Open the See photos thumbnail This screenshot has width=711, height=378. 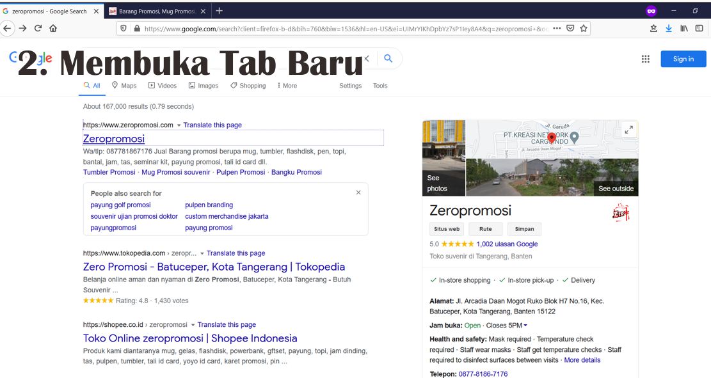click(443, 158)
